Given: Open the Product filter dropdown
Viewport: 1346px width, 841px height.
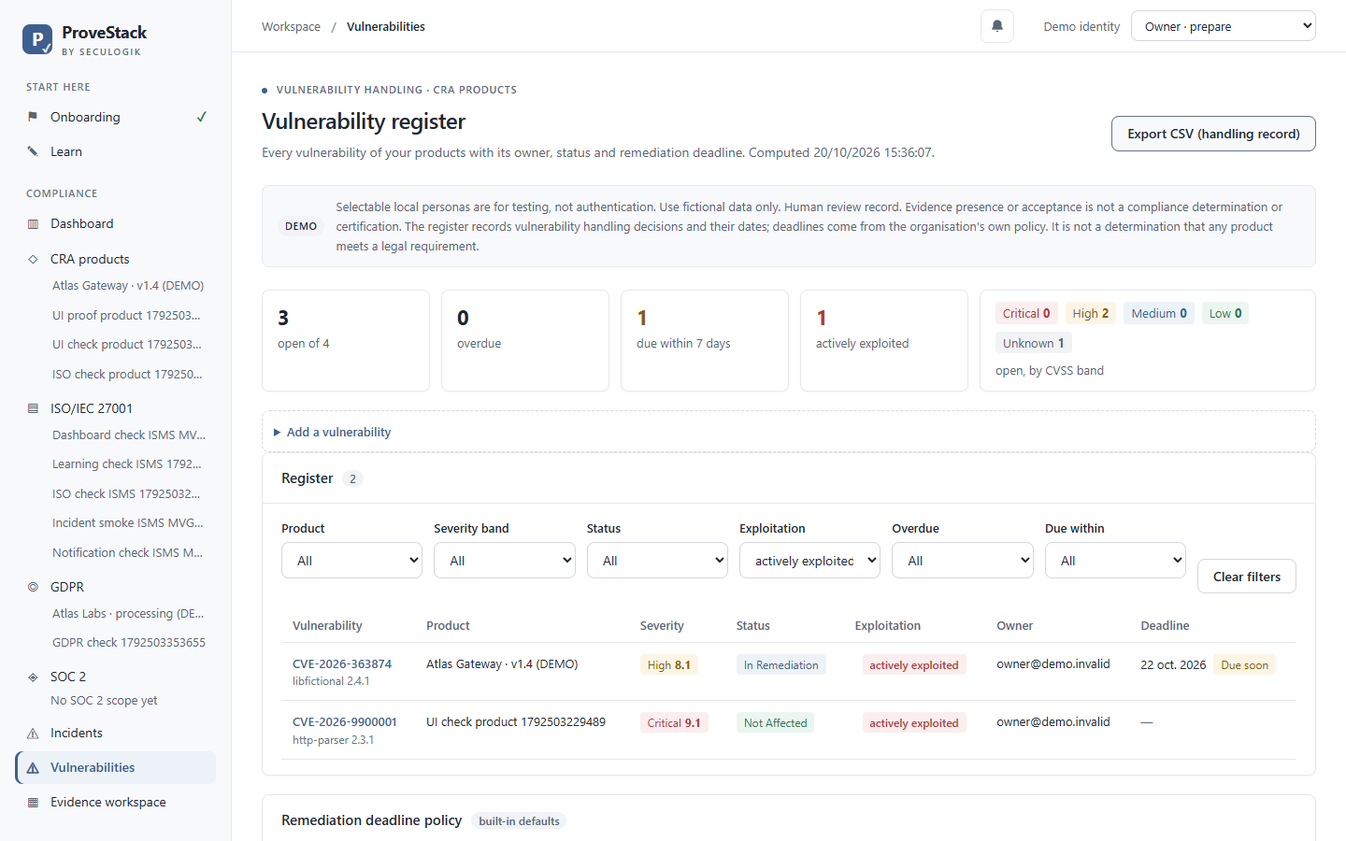Looking at the screenshot, I should pos(351,561).
